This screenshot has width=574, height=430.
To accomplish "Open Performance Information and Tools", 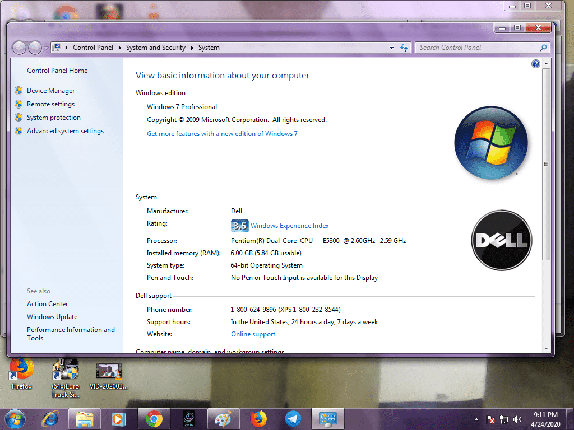I will pyautogui.click(x=71, y=334).
